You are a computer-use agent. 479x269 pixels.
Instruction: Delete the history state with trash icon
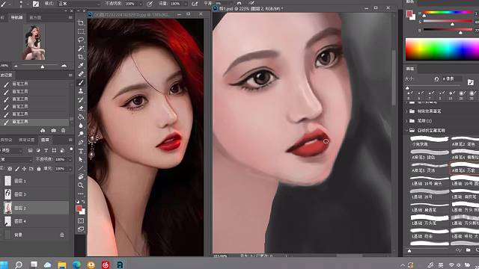click(63, 131)
